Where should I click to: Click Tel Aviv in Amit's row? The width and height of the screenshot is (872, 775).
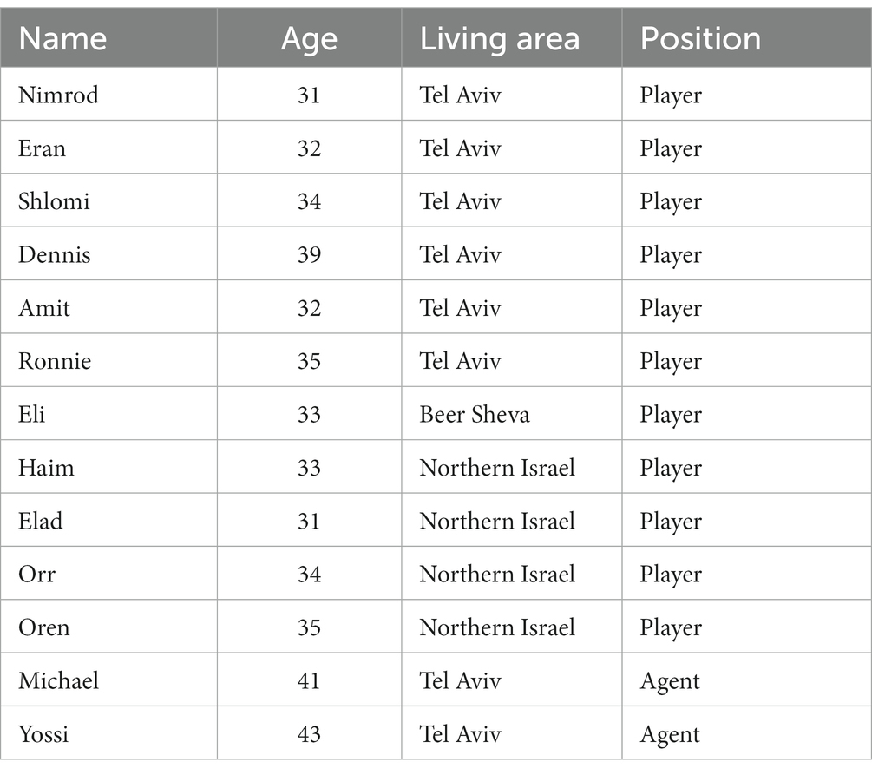coord(460,308)
